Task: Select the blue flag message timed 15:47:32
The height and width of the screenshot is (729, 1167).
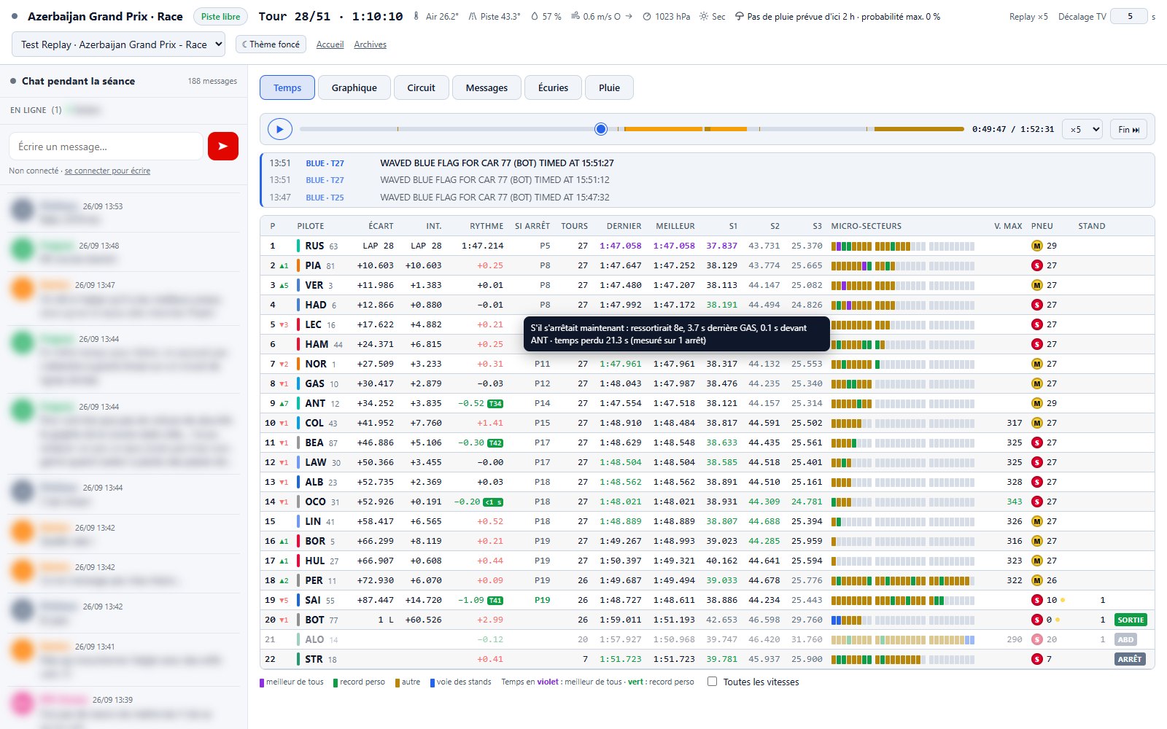Action: point(495,198)
